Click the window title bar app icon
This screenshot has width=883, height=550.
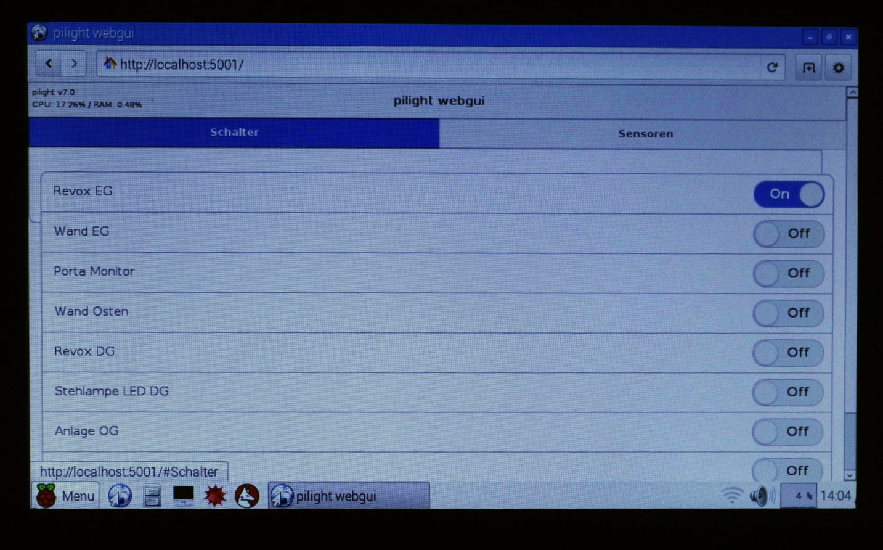click(x=39, y=32)
